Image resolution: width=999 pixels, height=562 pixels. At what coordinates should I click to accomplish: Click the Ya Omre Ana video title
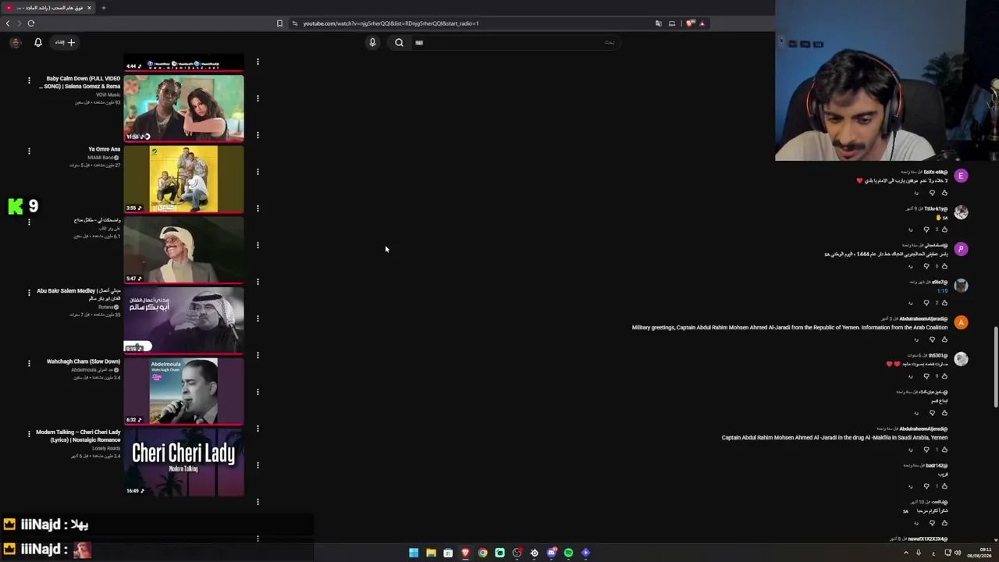tap(105, 149)
